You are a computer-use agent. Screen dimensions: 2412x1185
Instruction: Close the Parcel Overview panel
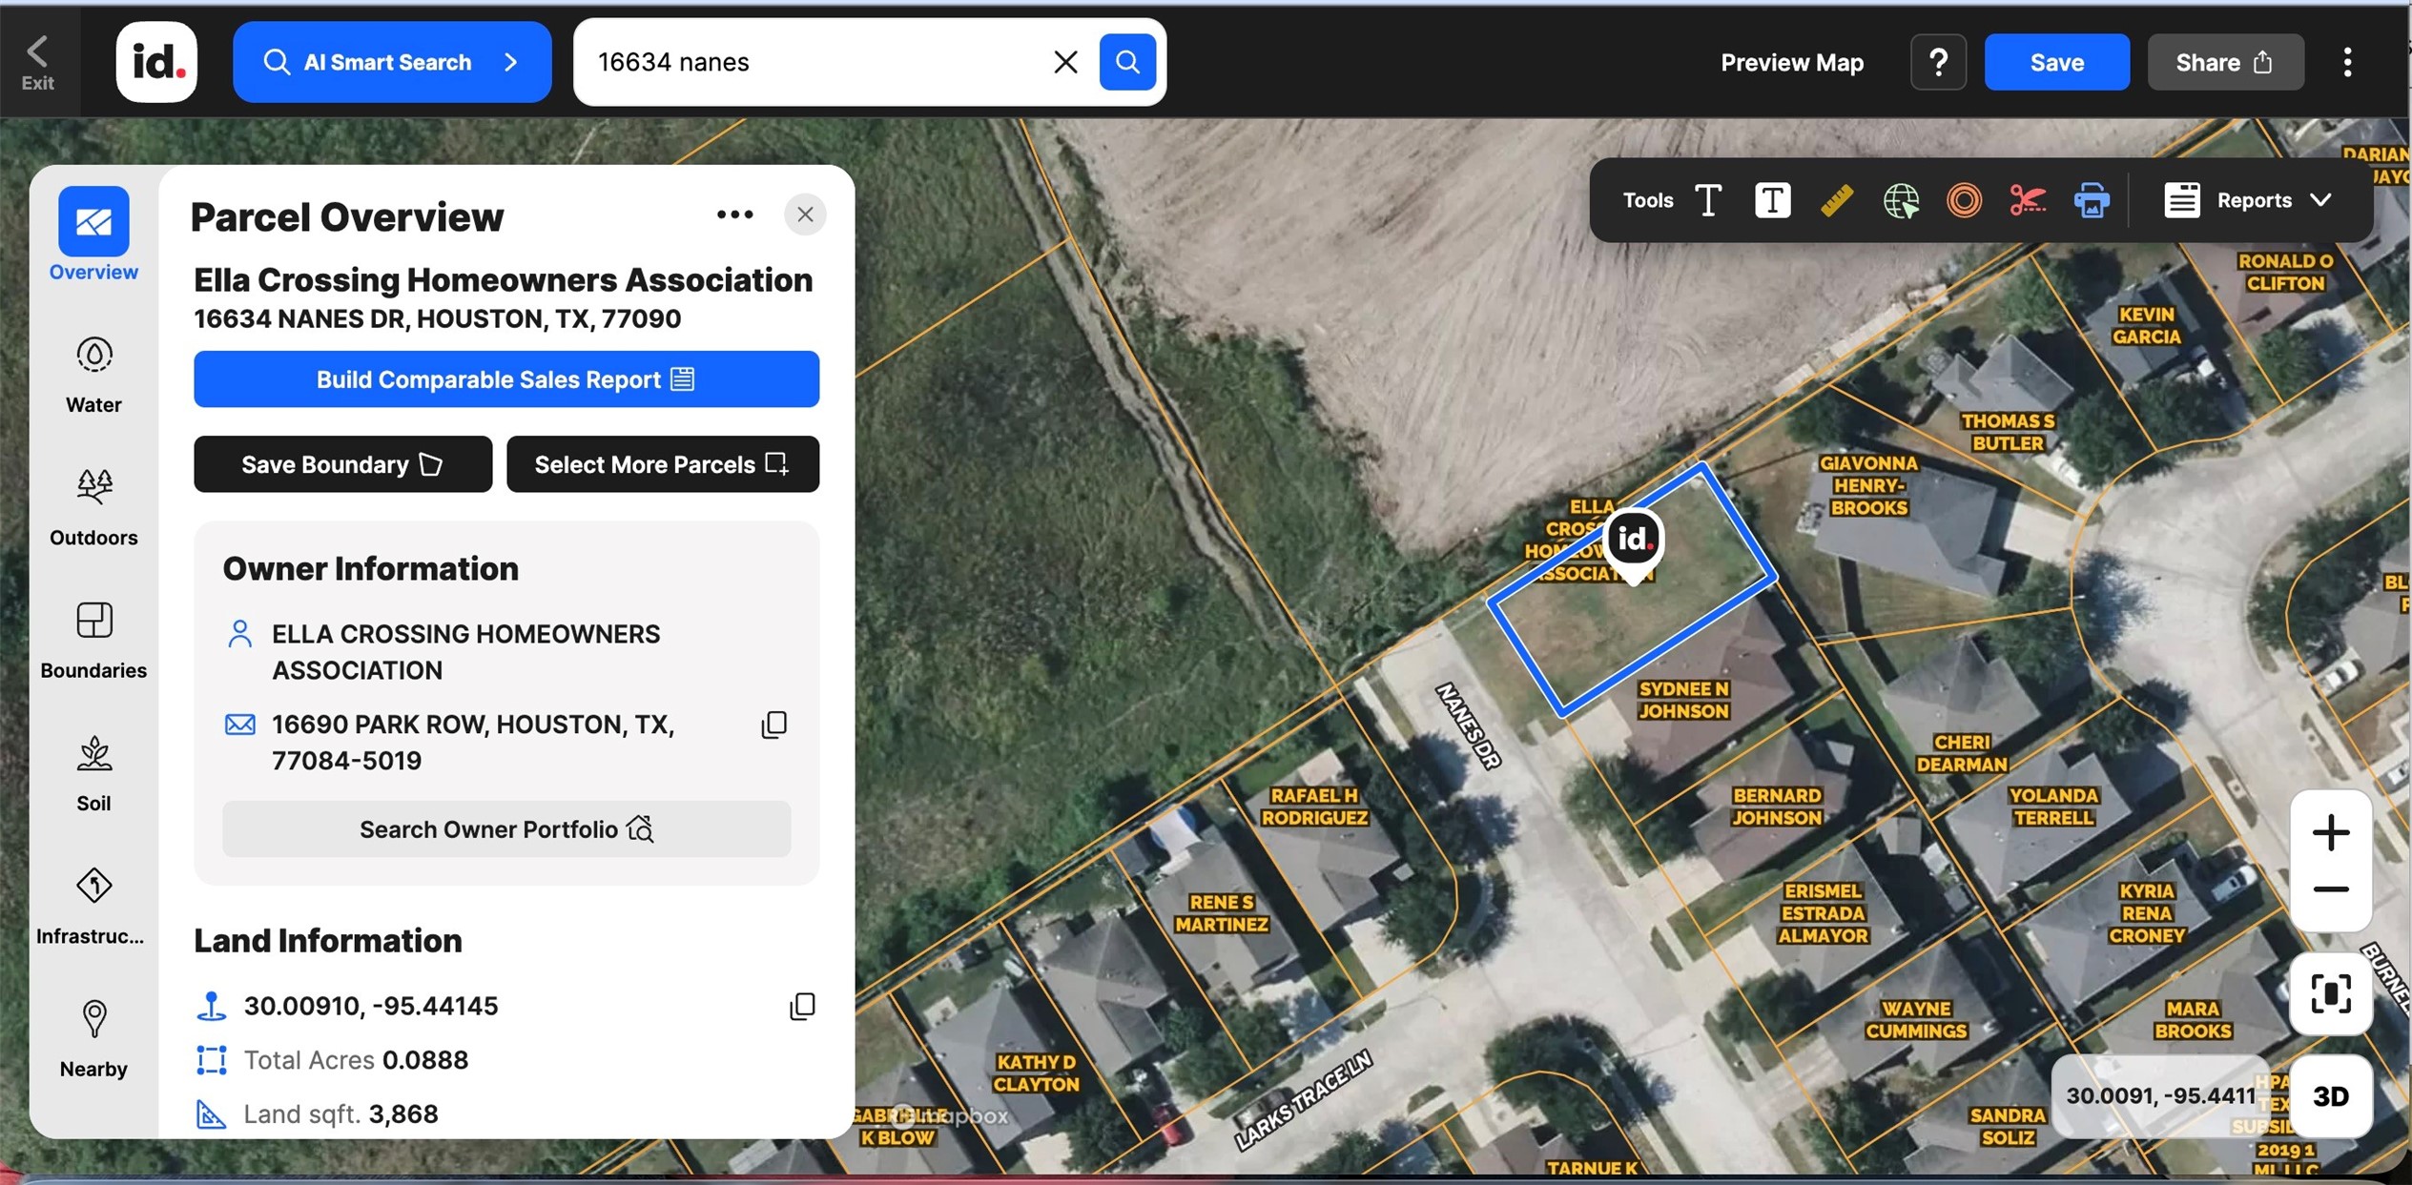click(805, 215)
